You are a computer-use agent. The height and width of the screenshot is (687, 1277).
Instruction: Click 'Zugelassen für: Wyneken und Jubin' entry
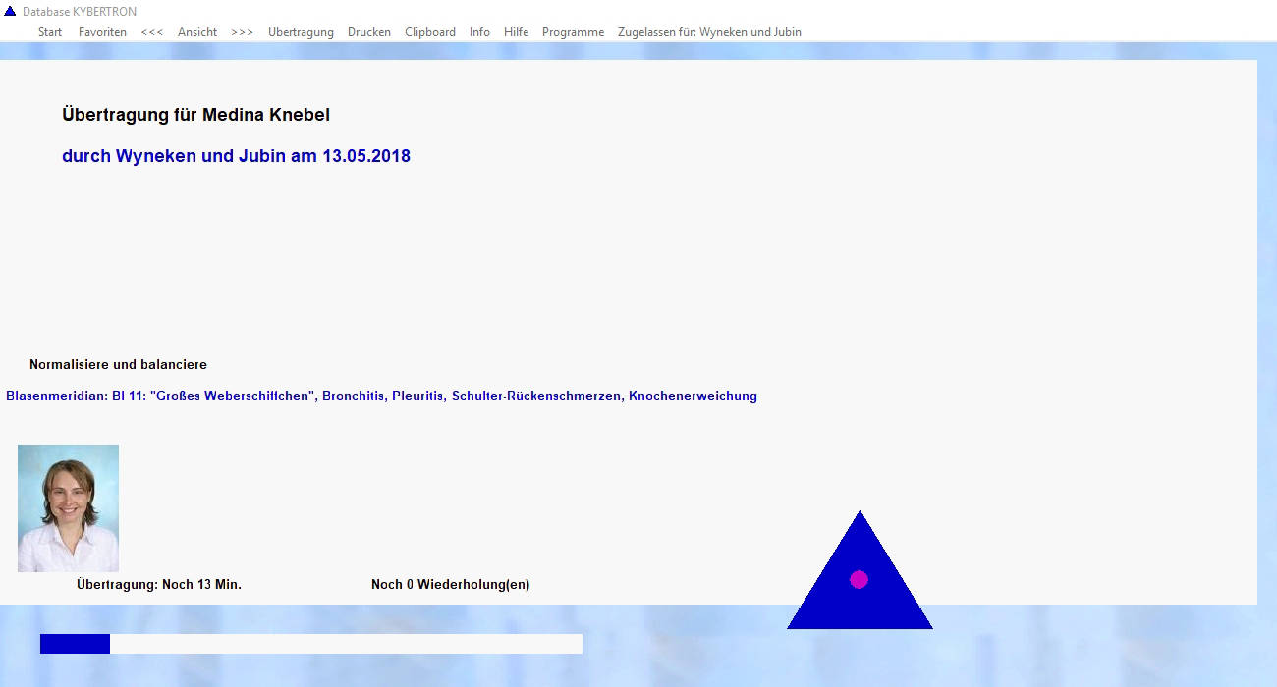[x=709, y=32]
